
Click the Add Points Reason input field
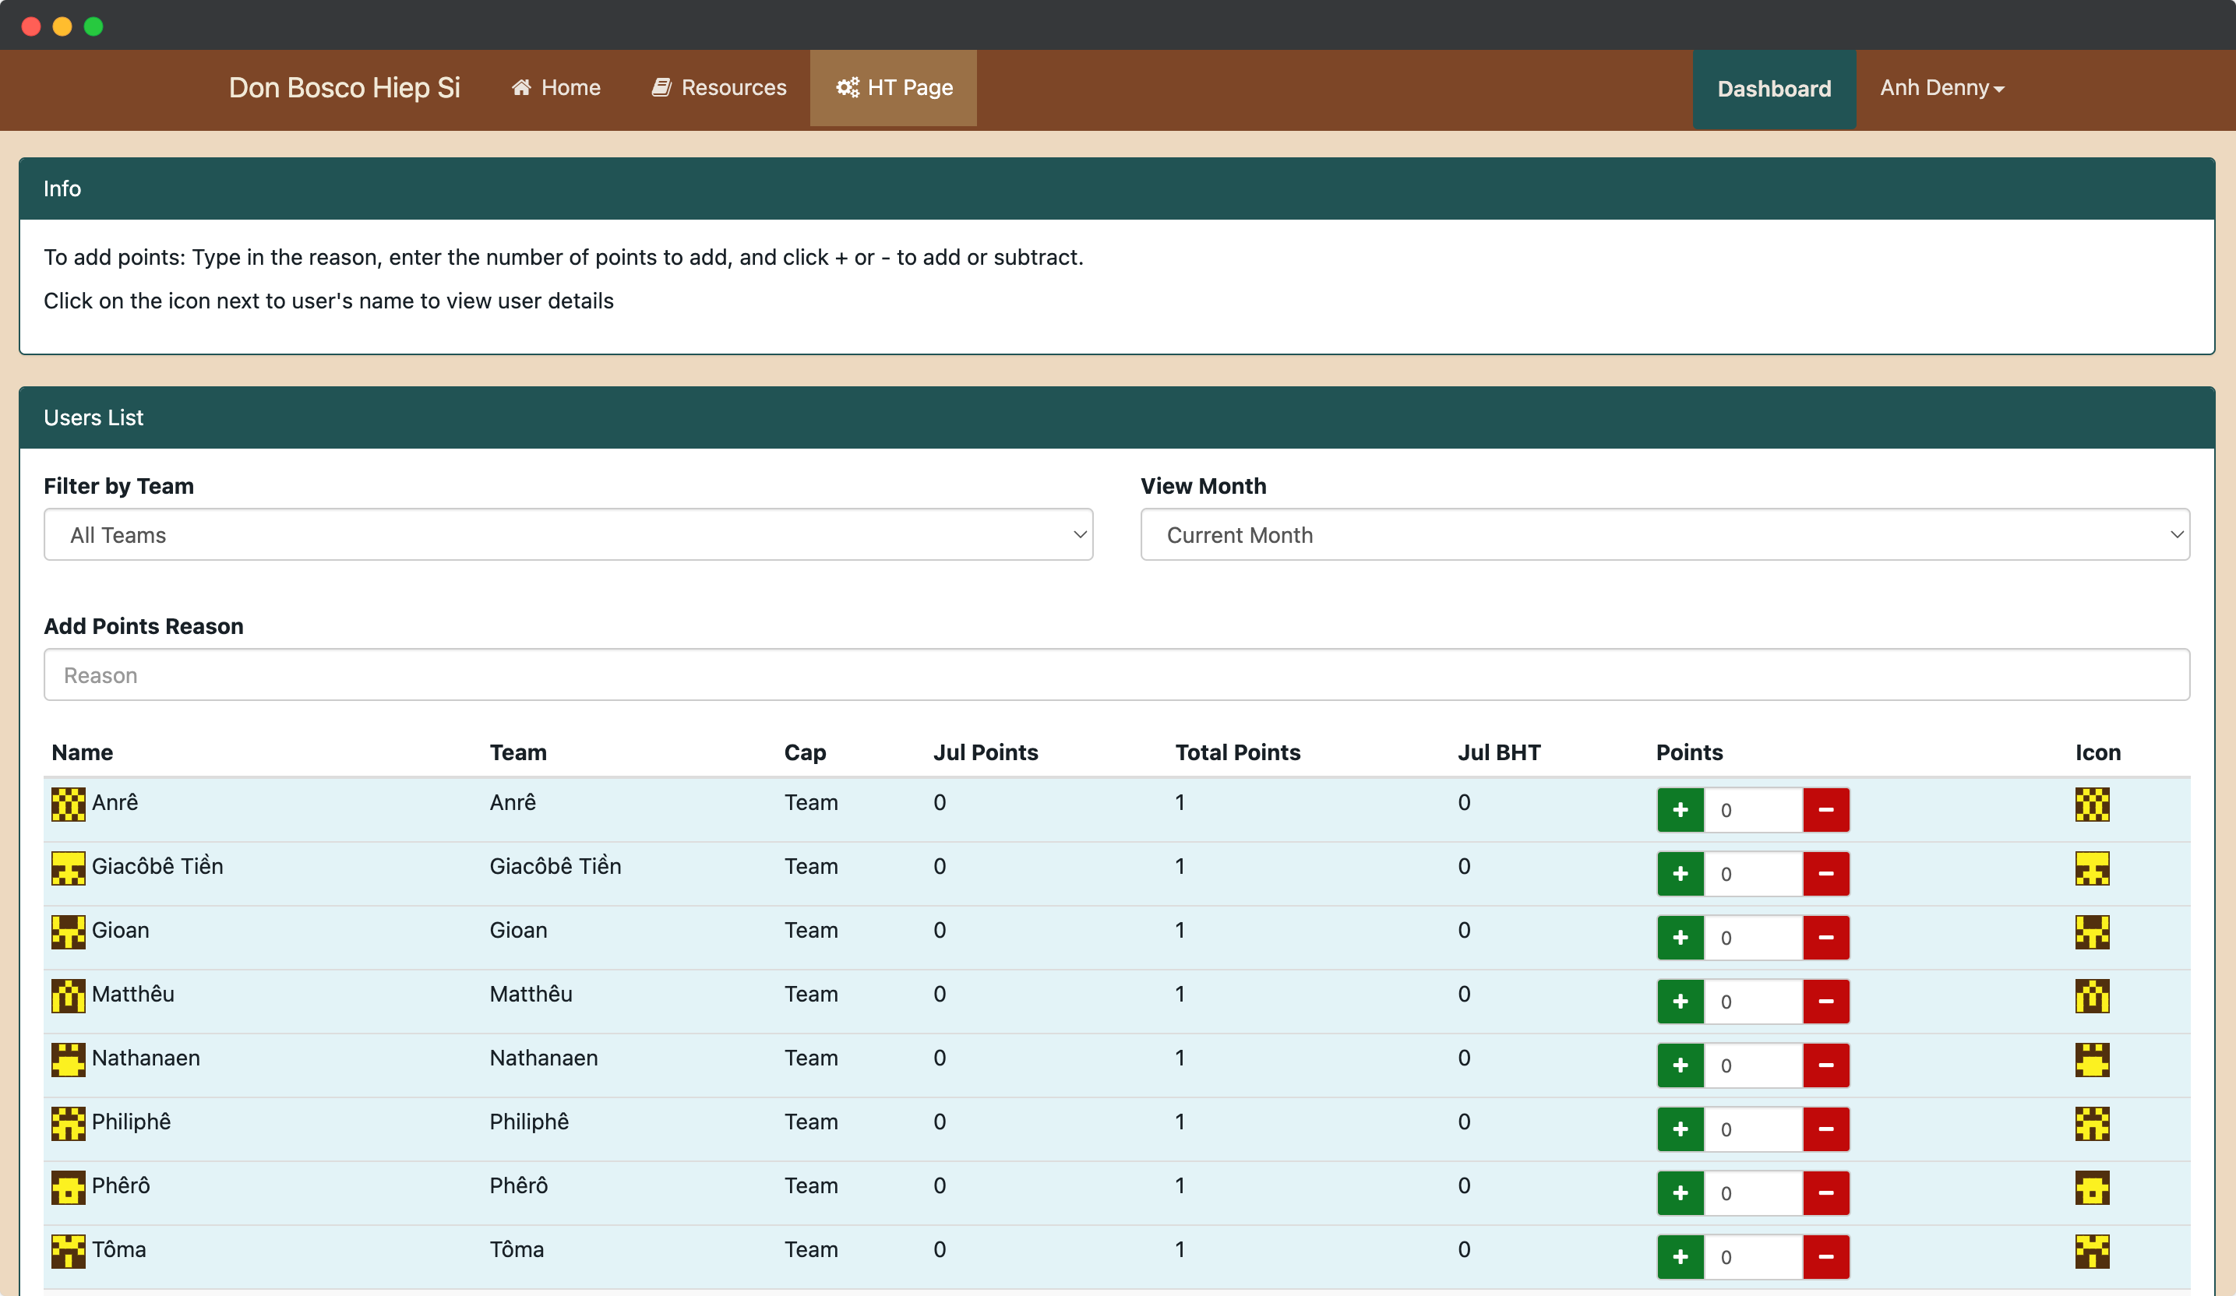(1117, 674)
